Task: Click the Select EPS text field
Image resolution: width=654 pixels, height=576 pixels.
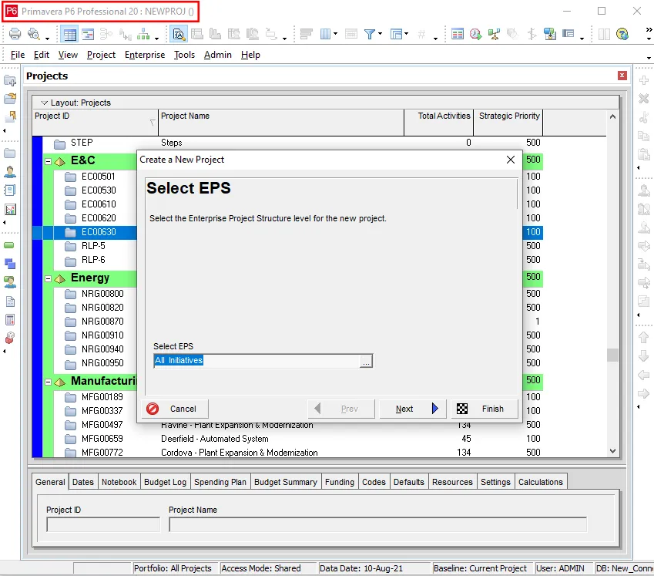Action: point(257,361)
